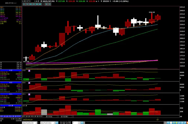Click the 236.50 high price label

[152, 12]
